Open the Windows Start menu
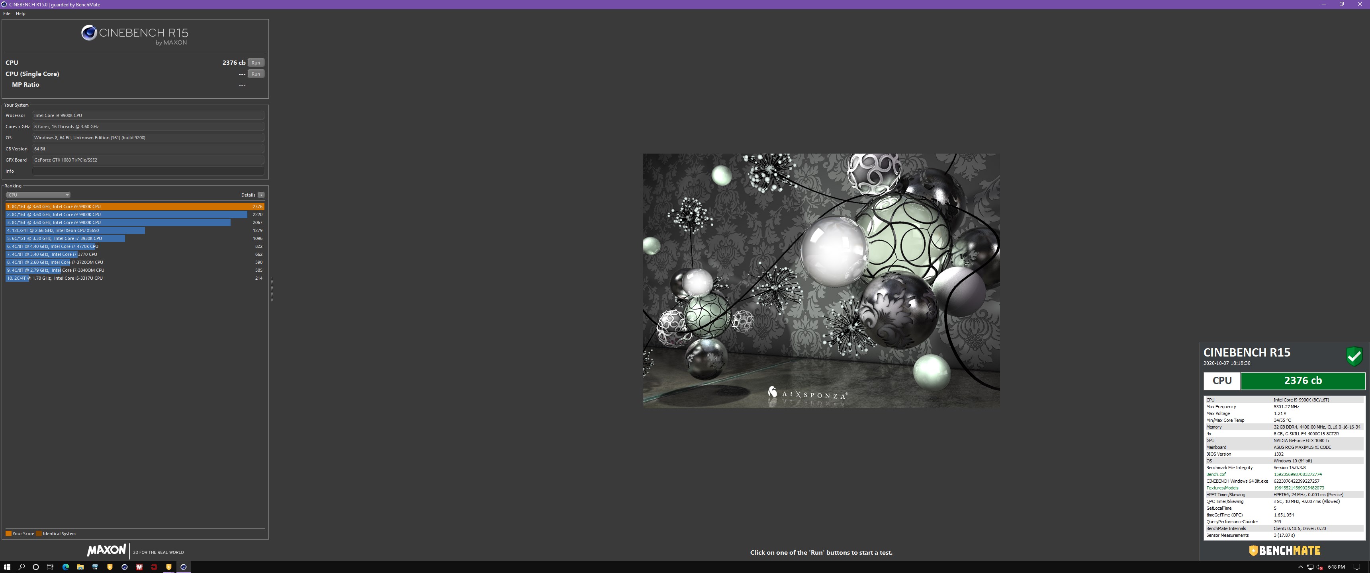1370x573 pixels. [8, 567]
